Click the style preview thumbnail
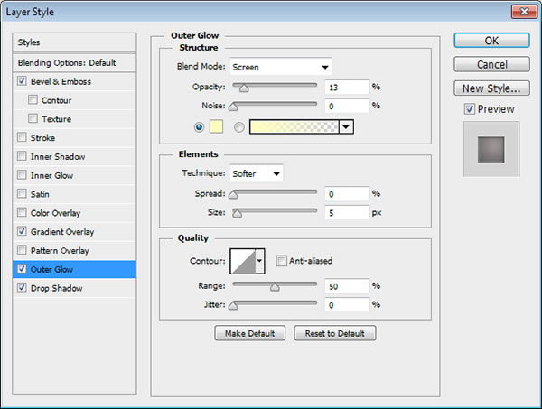Screen dimensions: 542x409 (x=491, y=149)
